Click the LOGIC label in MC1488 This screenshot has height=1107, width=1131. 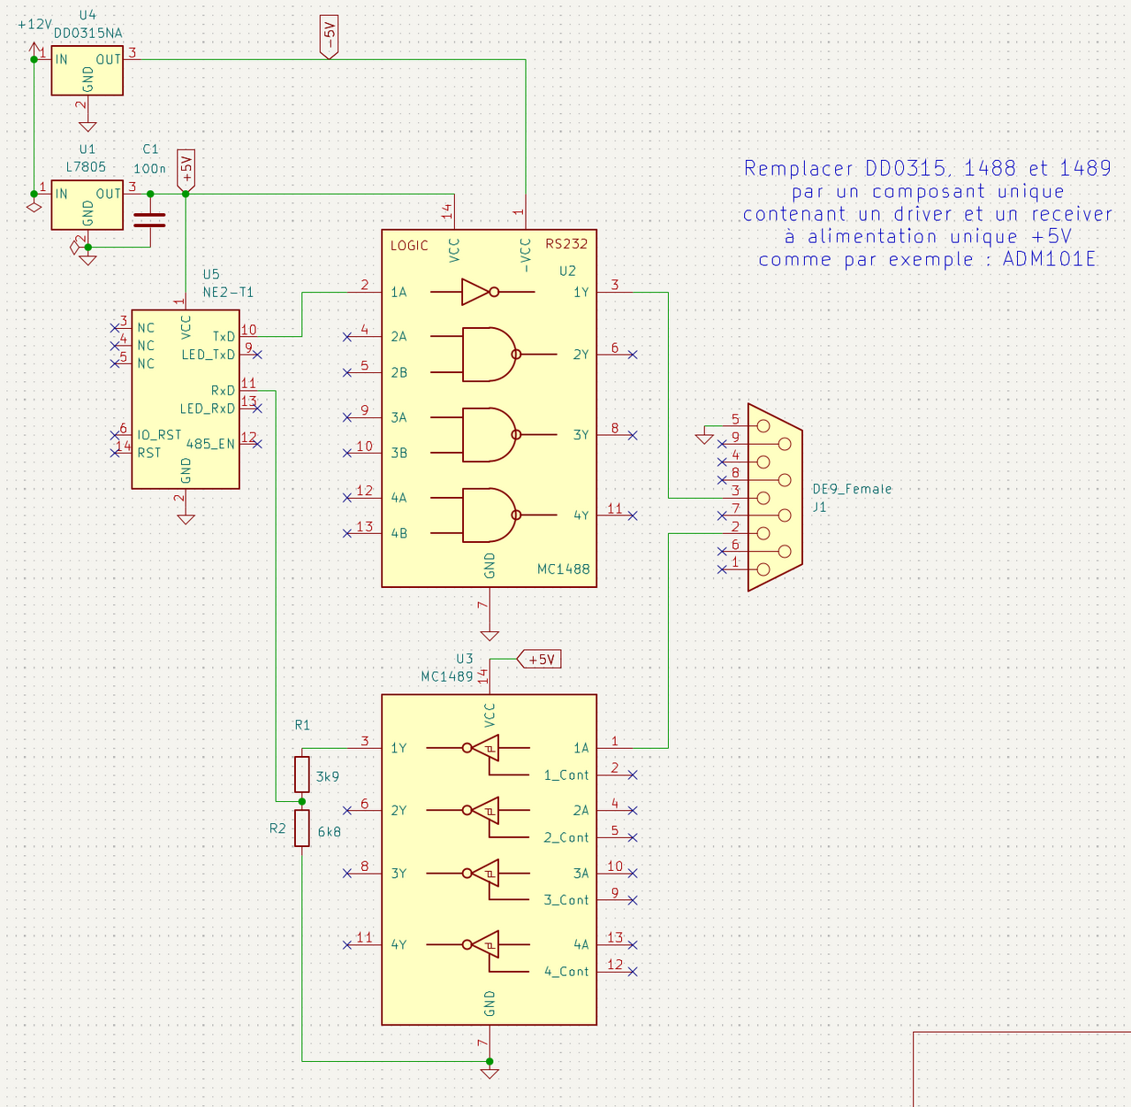click(x=409, y=246)
